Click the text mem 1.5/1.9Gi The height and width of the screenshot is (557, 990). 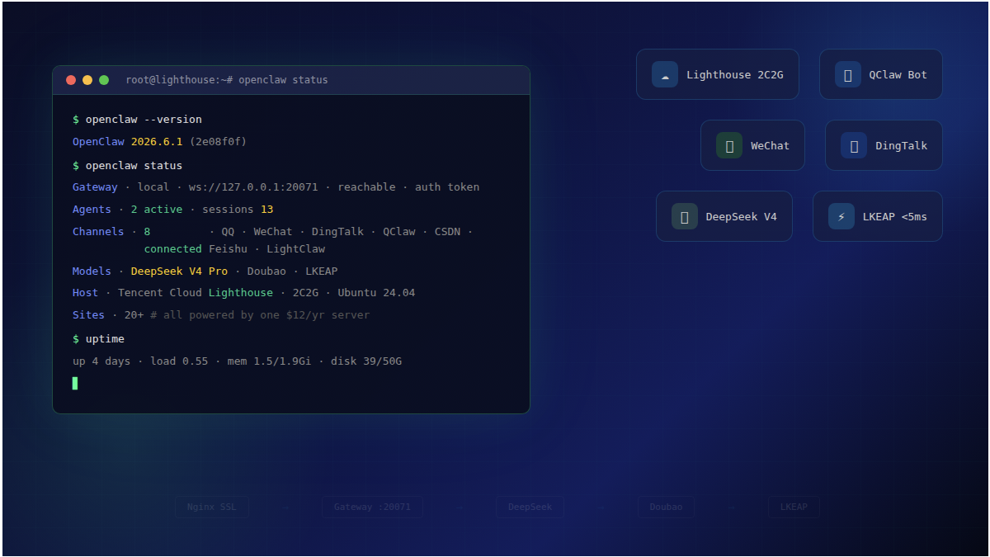click(x=269, y=361)
